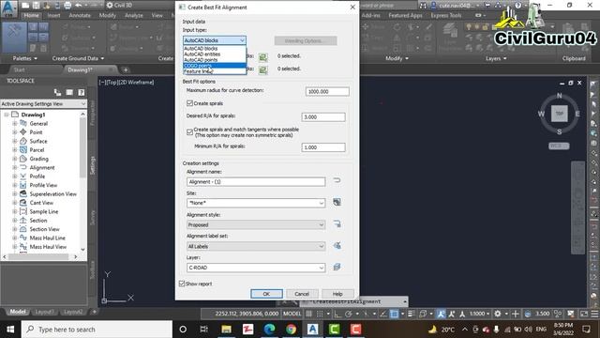Screen dimensions: 600x338
Task: Switch to the Model layout tab
Action: tap(18, 312)
